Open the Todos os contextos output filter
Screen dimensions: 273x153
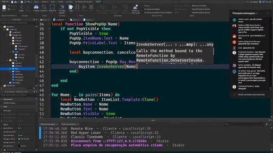(x=70, y=124)
